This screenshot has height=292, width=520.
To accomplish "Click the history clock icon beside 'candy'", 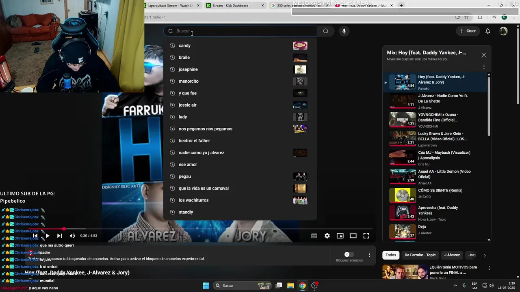I will [172, 46].
